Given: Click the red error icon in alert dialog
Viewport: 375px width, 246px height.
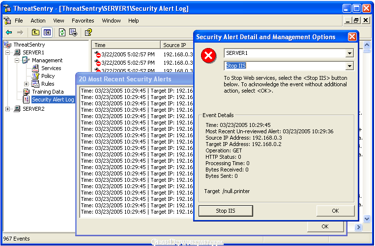Looking at the screenshot, I should click(x=208, y=55).
